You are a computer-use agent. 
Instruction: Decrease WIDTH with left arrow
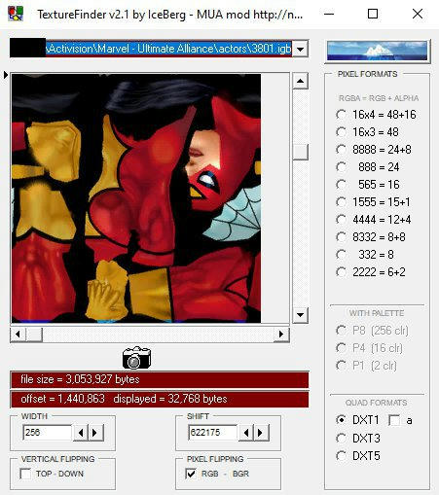[81, 433]
